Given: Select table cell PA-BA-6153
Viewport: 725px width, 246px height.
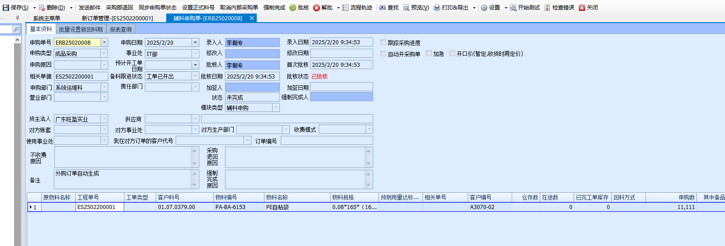Looking at the screenshot, I should point(239,207).
